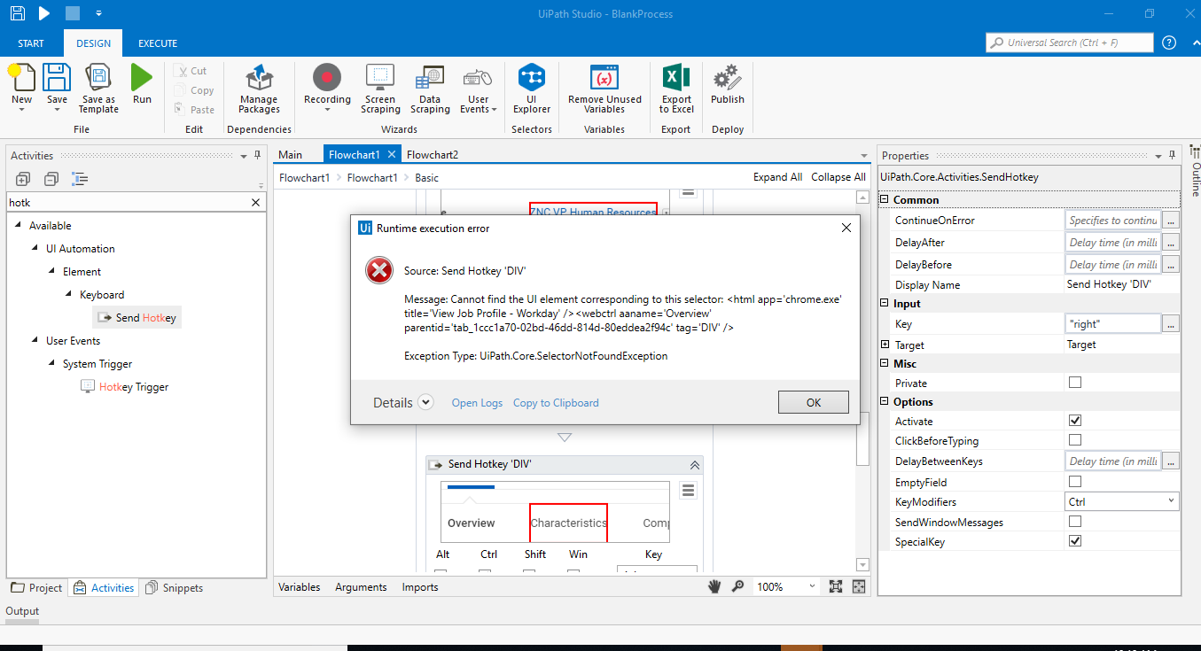Open Logs from the error dialog

coord(477,403)
